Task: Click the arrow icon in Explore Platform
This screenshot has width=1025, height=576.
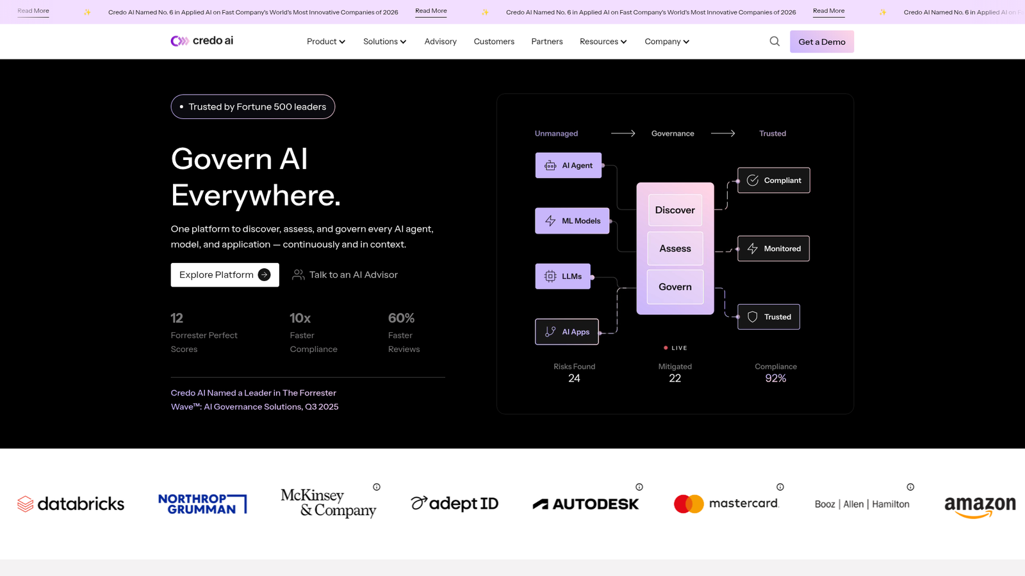Action: [264, 275]
